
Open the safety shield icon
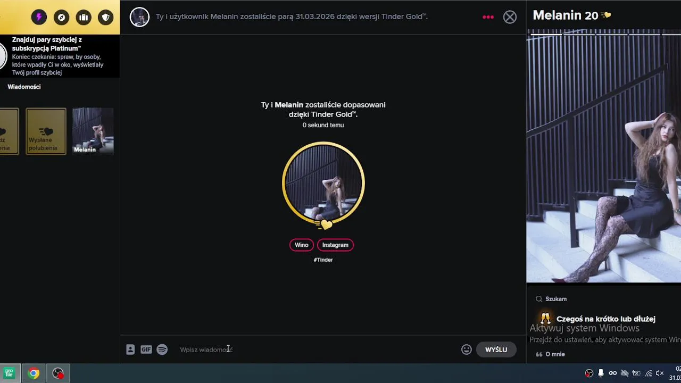point(106,18)
